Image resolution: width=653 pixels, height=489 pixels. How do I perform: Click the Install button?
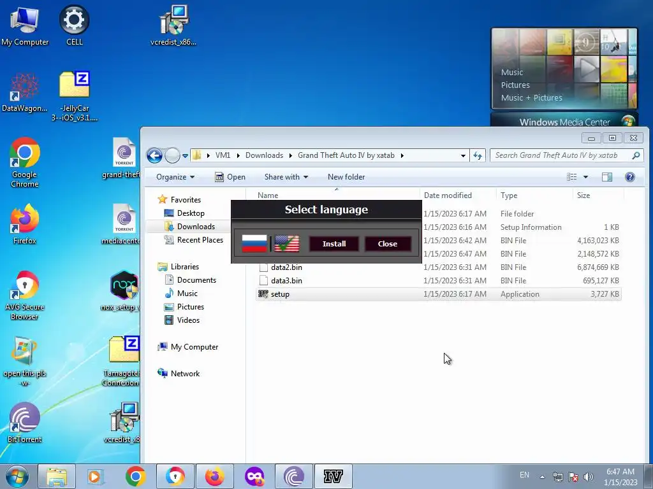coord(334,244)
